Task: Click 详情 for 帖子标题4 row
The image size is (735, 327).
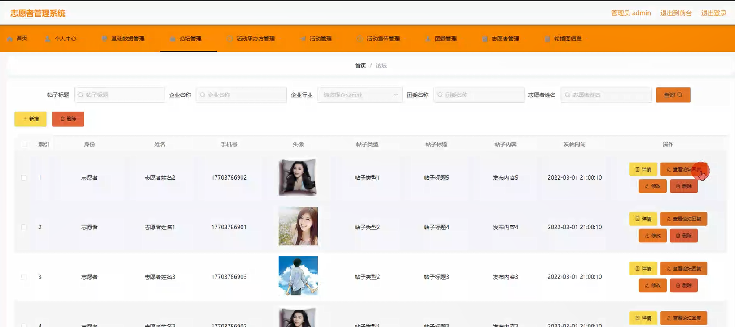Action: [x=643, y=219]
